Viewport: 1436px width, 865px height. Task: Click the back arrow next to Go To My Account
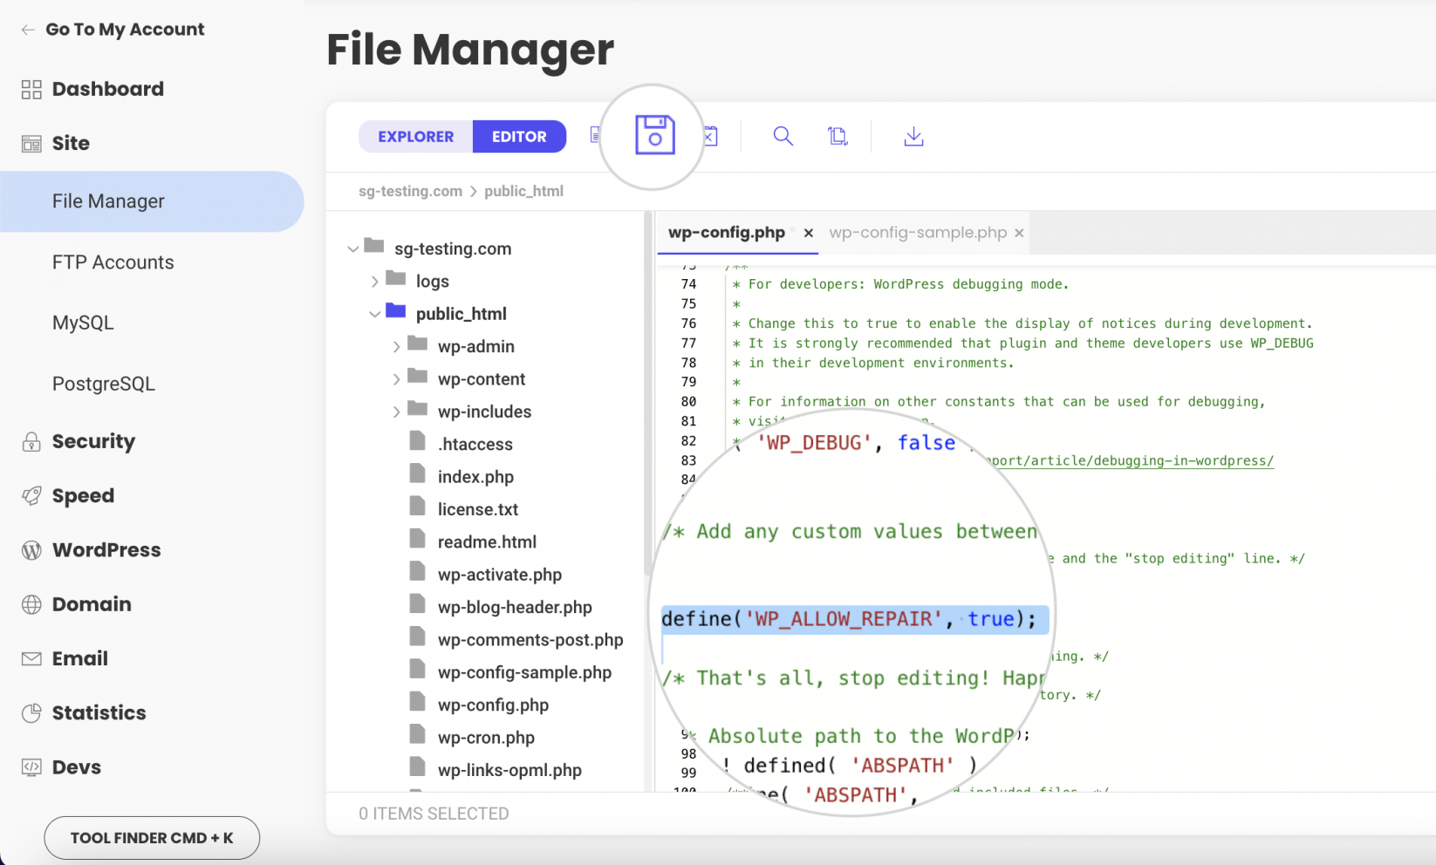[x=28, y=30]
